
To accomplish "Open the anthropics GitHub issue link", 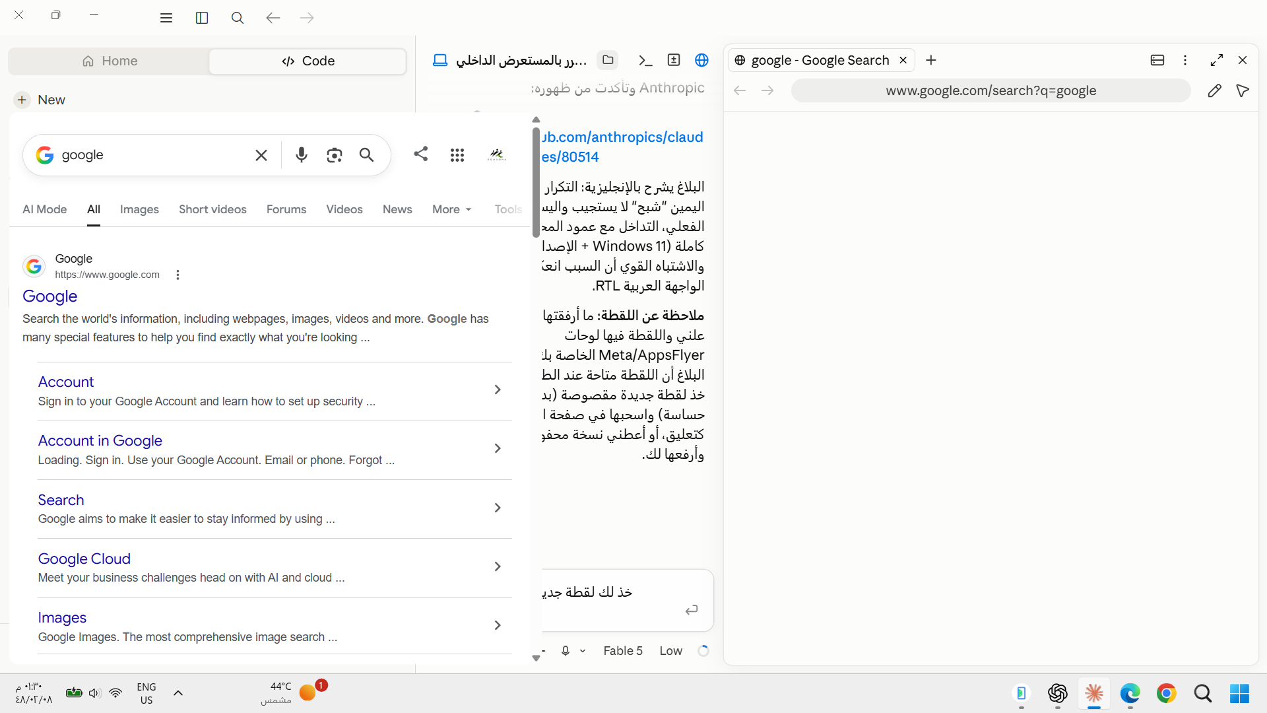I will [622, 147].
